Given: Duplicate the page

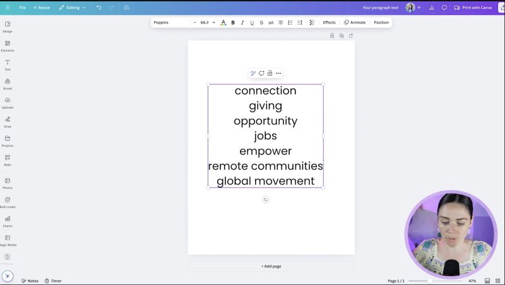Looking at the screenshot, I should pos(342,36).
